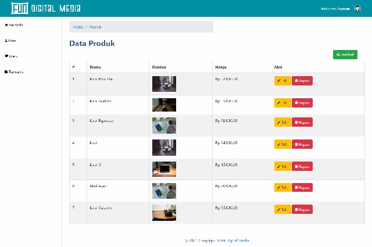The height and width of the screenshot is (247, 372).
Task: Edit the product in row 1
Action: point(282,81)
